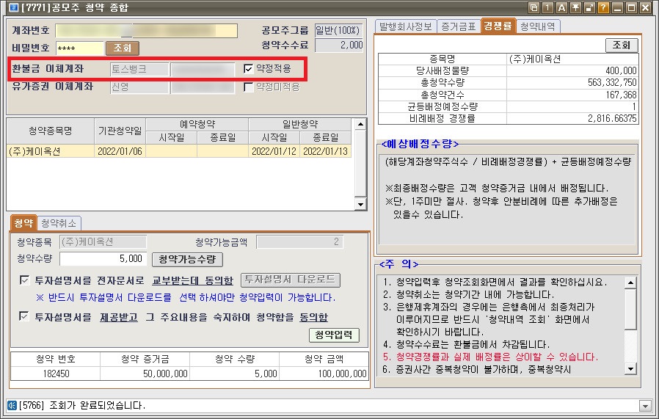Click the blue status message icon
This screenshot has width=659, height=419.
pyautogui.click(x=12, y=406)
